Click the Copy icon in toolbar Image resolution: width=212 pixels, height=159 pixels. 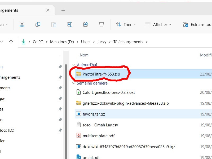tap(38, 24)
